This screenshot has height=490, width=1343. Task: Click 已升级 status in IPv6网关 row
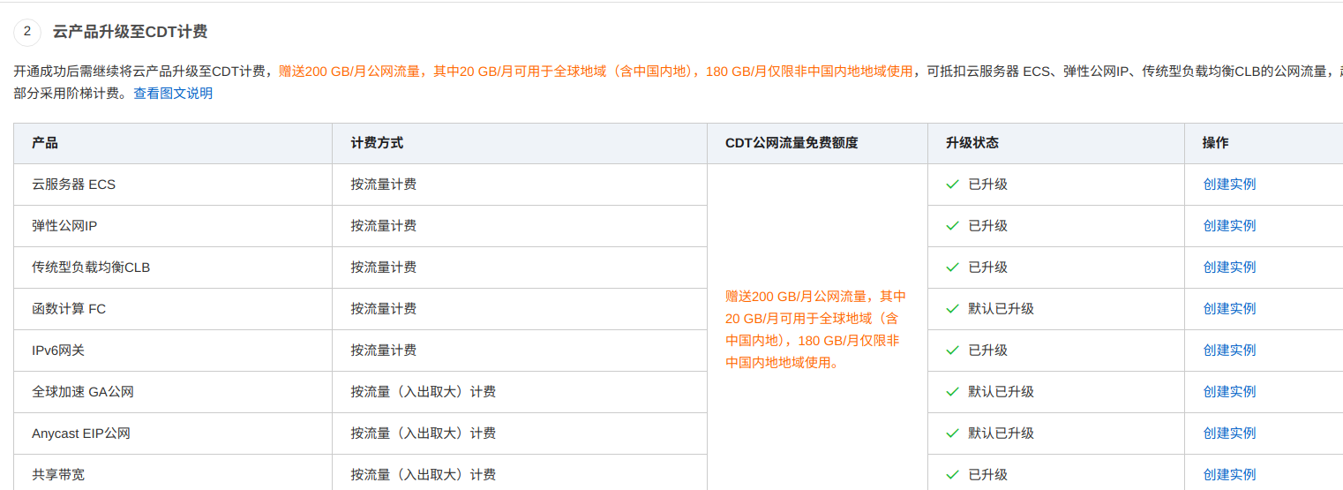(987, 351)
